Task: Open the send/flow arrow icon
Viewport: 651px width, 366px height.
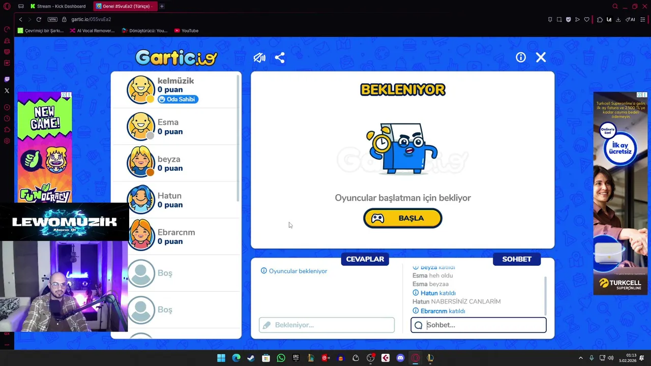Action: (577, 19)
